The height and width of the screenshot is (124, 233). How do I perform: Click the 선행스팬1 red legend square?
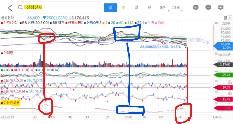click(x=66, y=23)
